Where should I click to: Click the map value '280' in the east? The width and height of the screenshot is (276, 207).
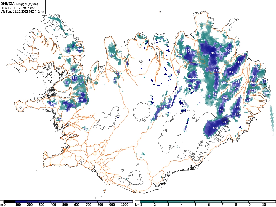[257, 67]
